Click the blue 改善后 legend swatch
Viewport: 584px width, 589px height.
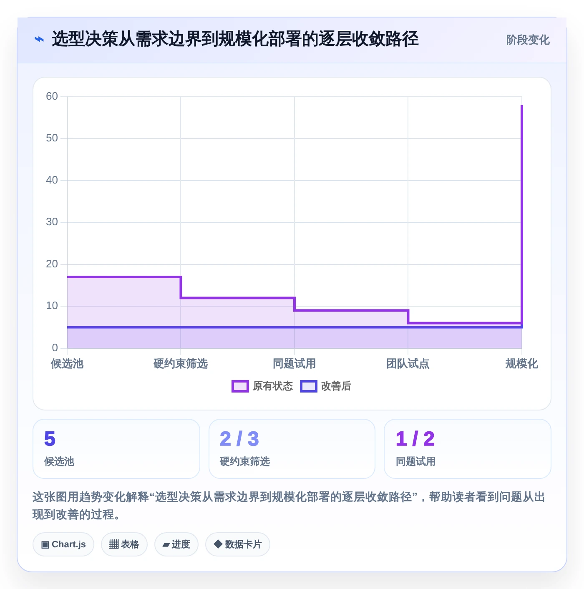click(309, 386)
